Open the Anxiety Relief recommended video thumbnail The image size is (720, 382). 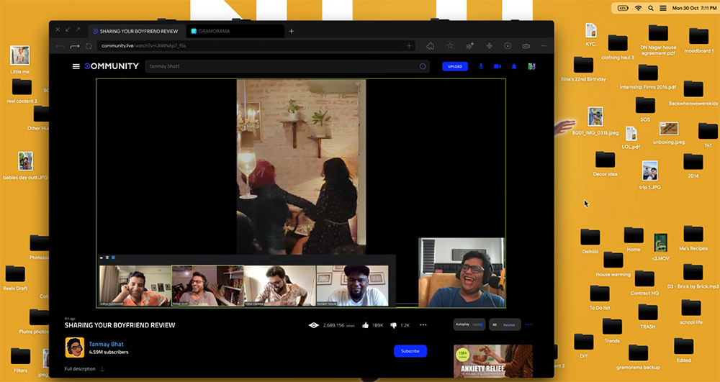pos(492,361)
